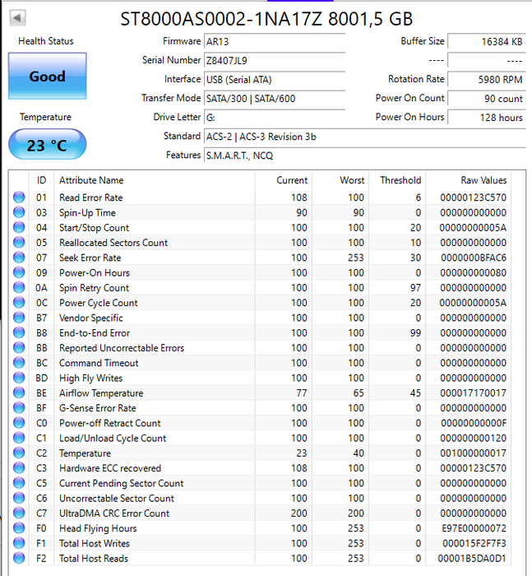
Task: Click the Firmware field showing AR13
Action: pos(274,41)
